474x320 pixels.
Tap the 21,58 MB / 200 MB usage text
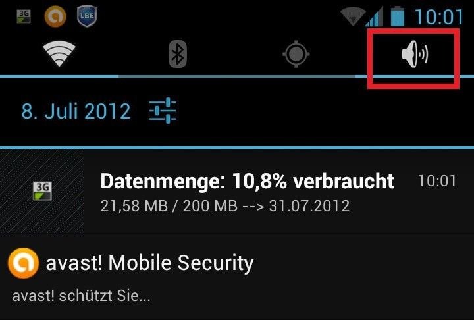(225, 206)
